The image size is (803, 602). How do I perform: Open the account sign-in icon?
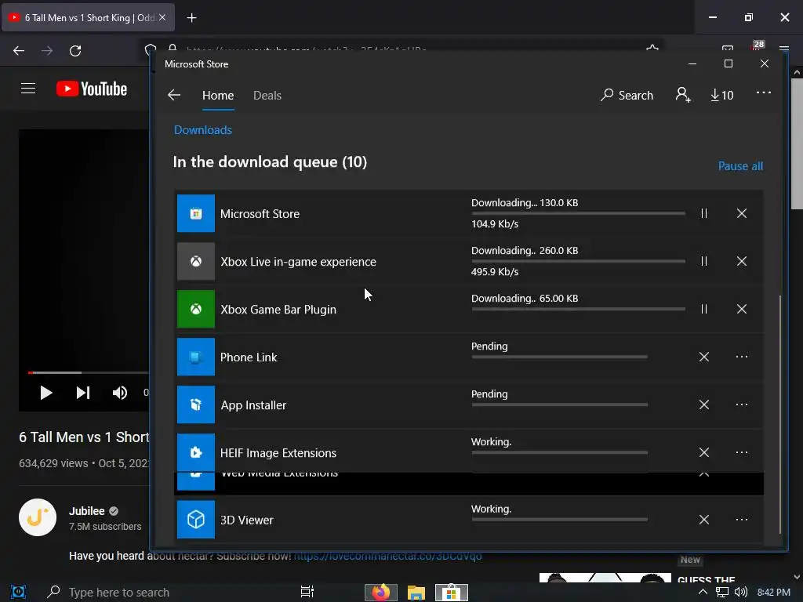683,95
